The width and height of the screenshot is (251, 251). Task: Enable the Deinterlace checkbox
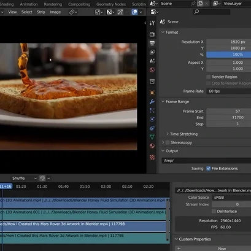point(214,211)
